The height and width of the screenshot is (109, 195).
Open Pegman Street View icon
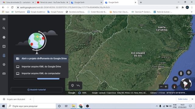(181, 73)
